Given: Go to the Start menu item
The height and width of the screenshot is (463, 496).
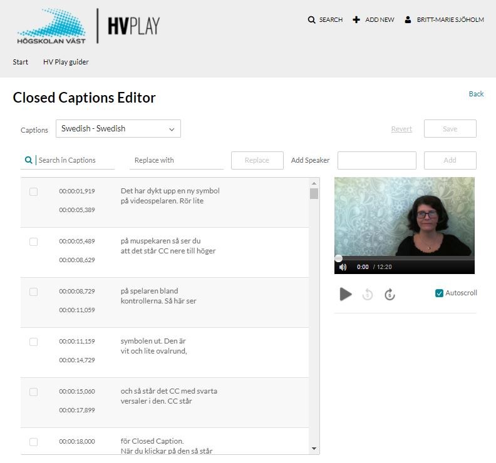Looking at the screenshot, I should tap(21, 62).
